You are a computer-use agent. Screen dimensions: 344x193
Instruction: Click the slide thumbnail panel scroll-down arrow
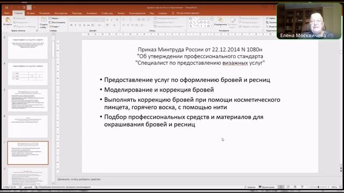tap(53, 183)
